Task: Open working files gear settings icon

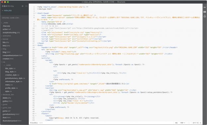Action: [x=23, y=6]
